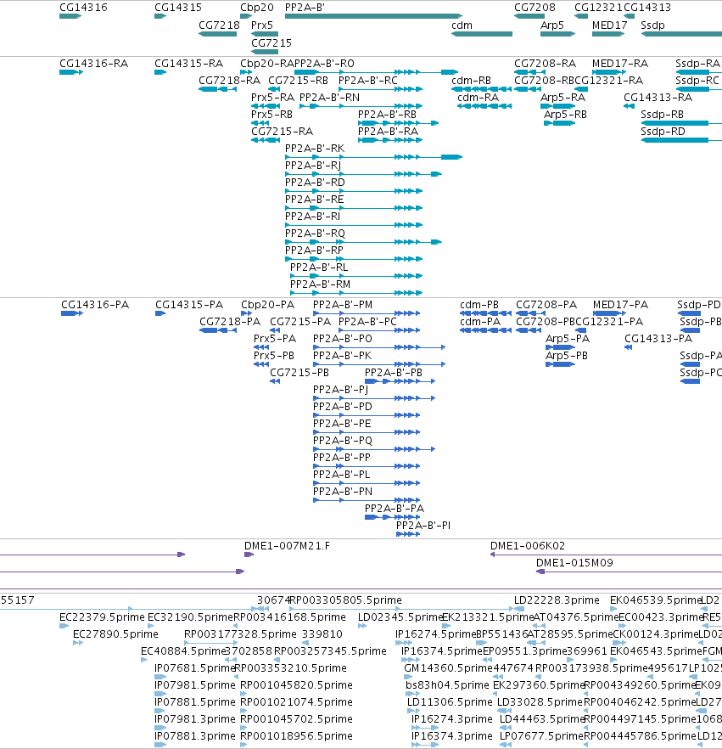
Task: Select protein CG14316-PA
Action: [x=72, y=313]
